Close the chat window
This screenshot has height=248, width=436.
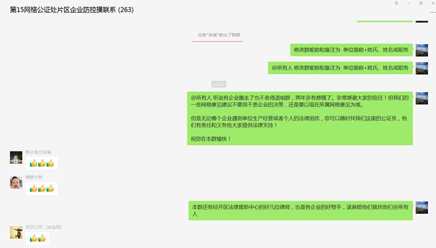pyautogui.click(x=433, y=3)
